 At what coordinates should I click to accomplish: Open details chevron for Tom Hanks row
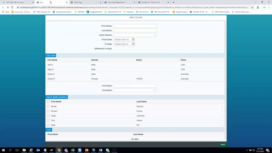click(222, 120)
